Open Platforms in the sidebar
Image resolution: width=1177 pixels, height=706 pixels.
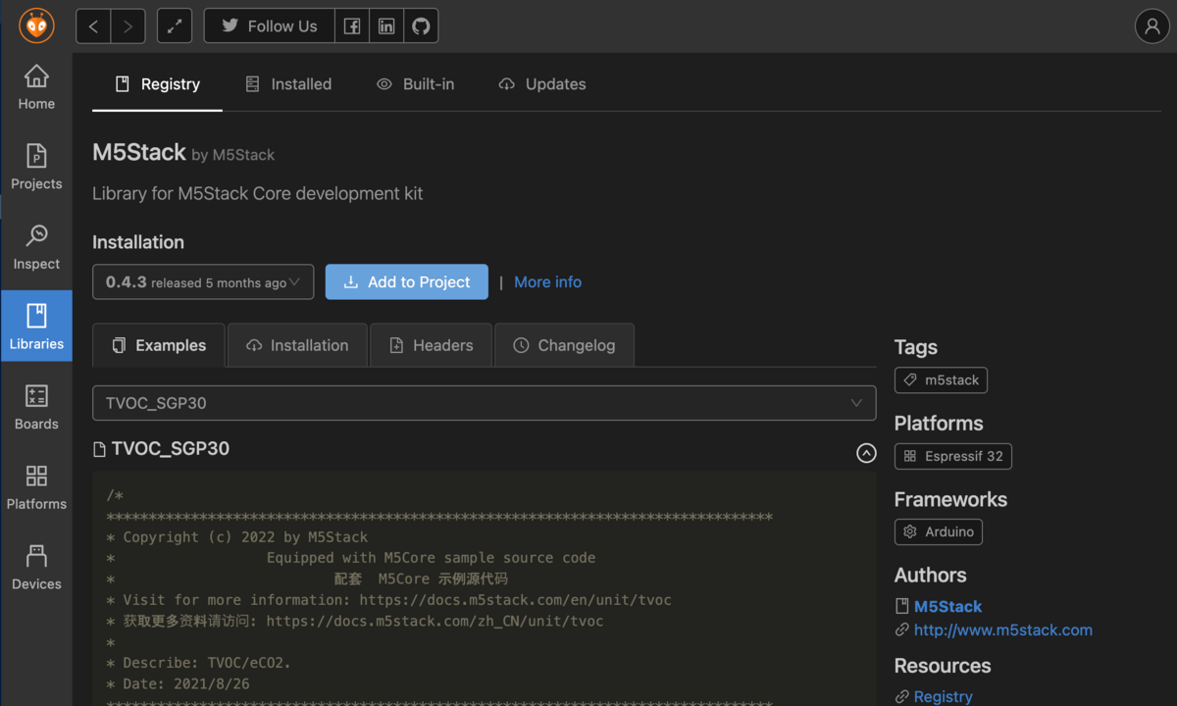(36, 487)
